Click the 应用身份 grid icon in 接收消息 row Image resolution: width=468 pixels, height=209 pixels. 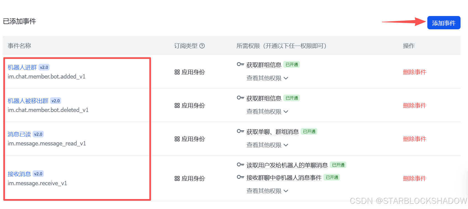click(177, 178)
